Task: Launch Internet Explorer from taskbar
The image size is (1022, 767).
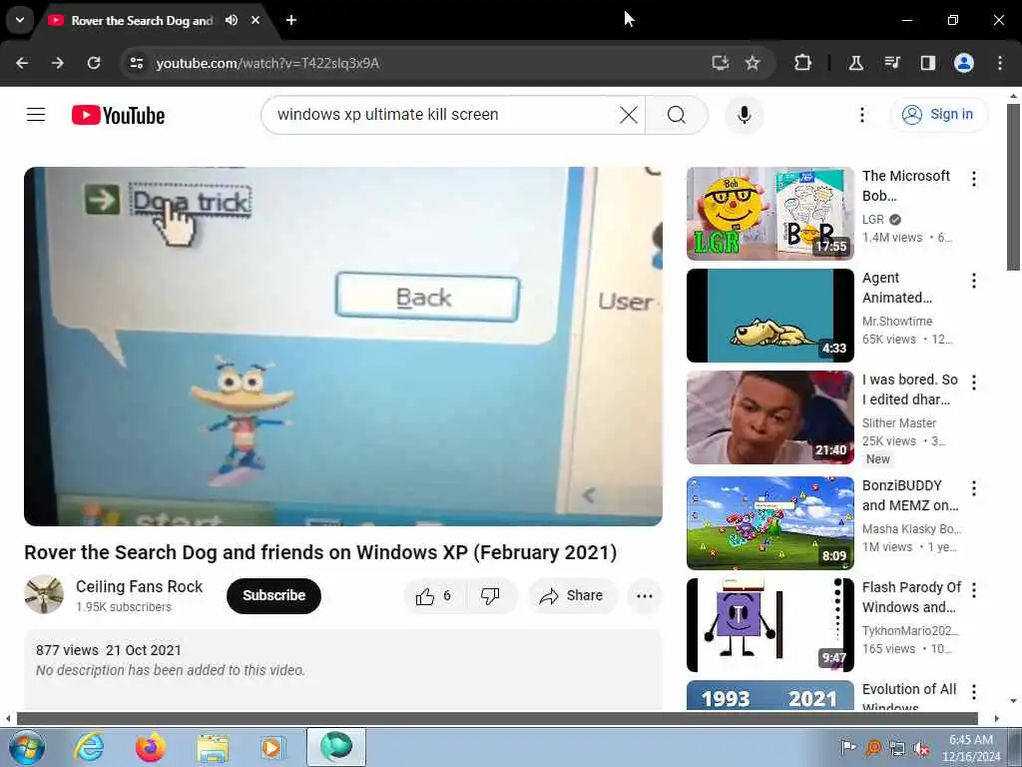Action: (89, 747)
